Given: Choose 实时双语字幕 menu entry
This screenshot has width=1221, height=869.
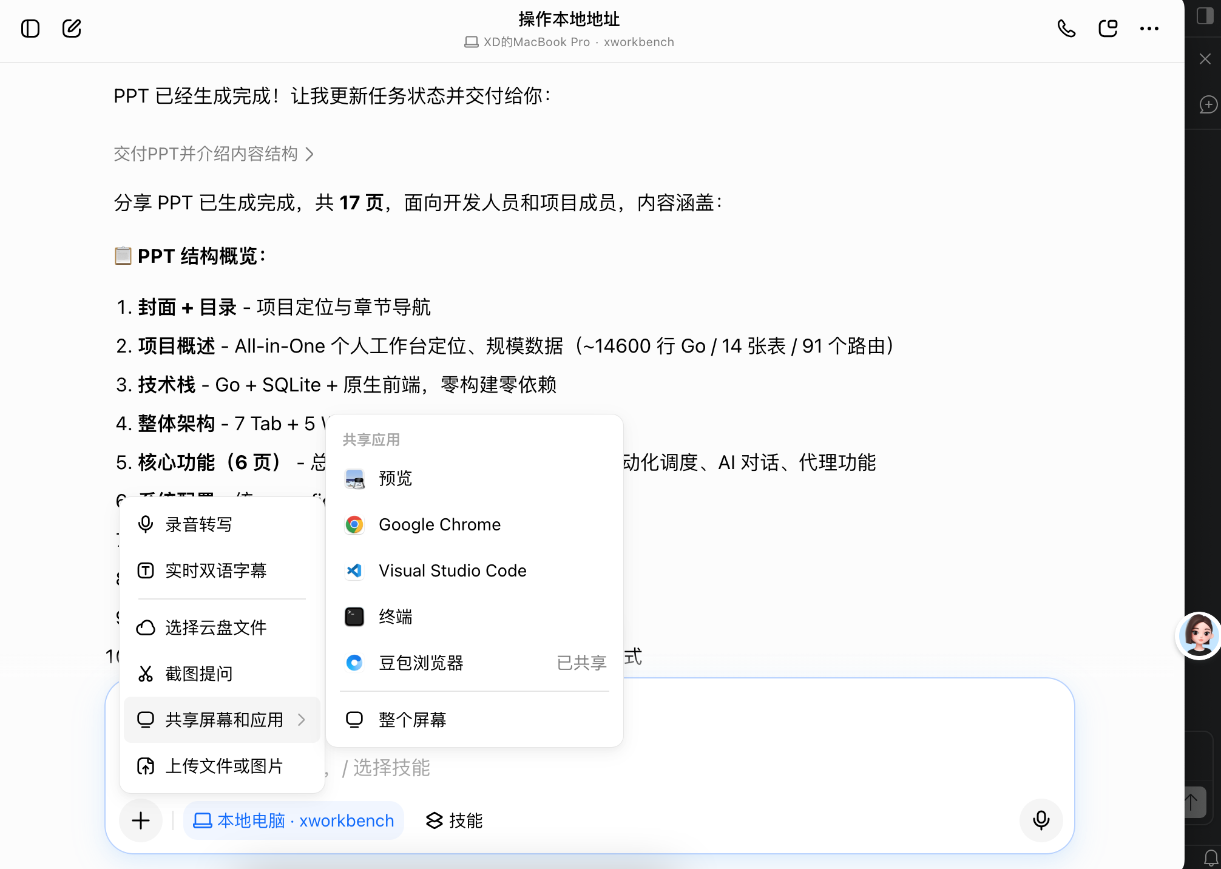Looking at the screenshot, I should (x=222, y=570).
